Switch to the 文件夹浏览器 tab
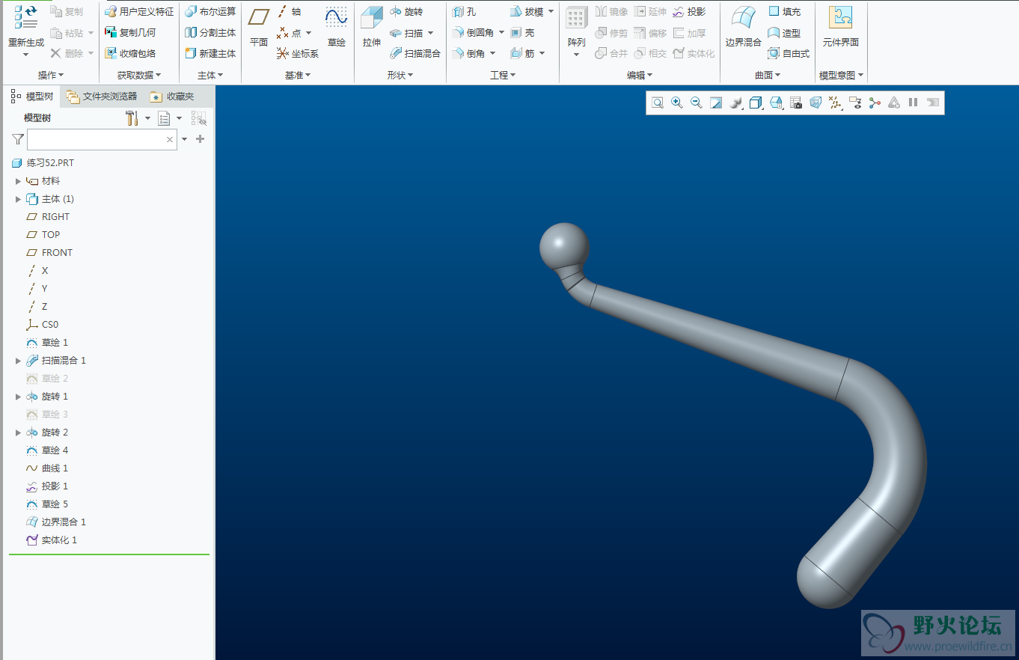This screenshot has height=660, width=1019. coord(102,97)
